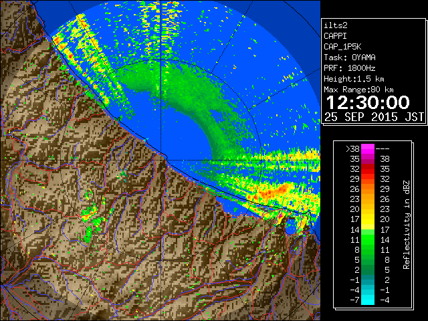This screenshot has height=321, width=428.
Task: Select the 'Task: OYAMA' line
Action: [350, 58]
